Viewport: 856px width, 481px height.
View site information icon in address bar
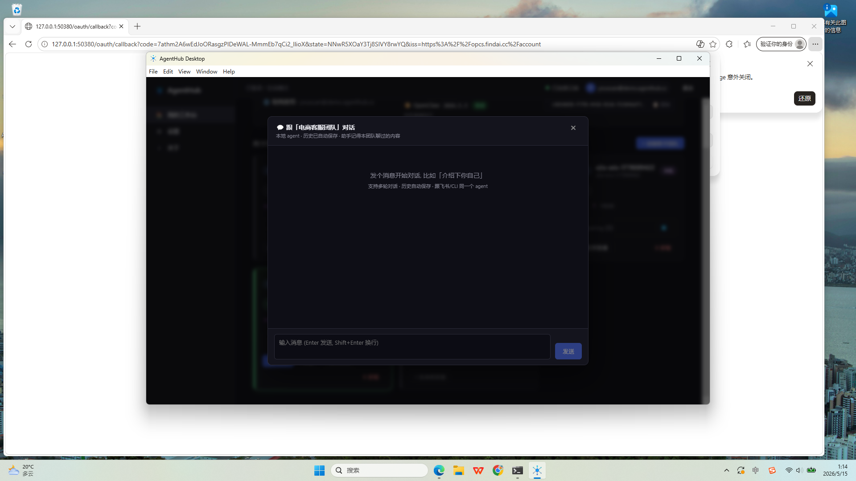coord(45,44)
